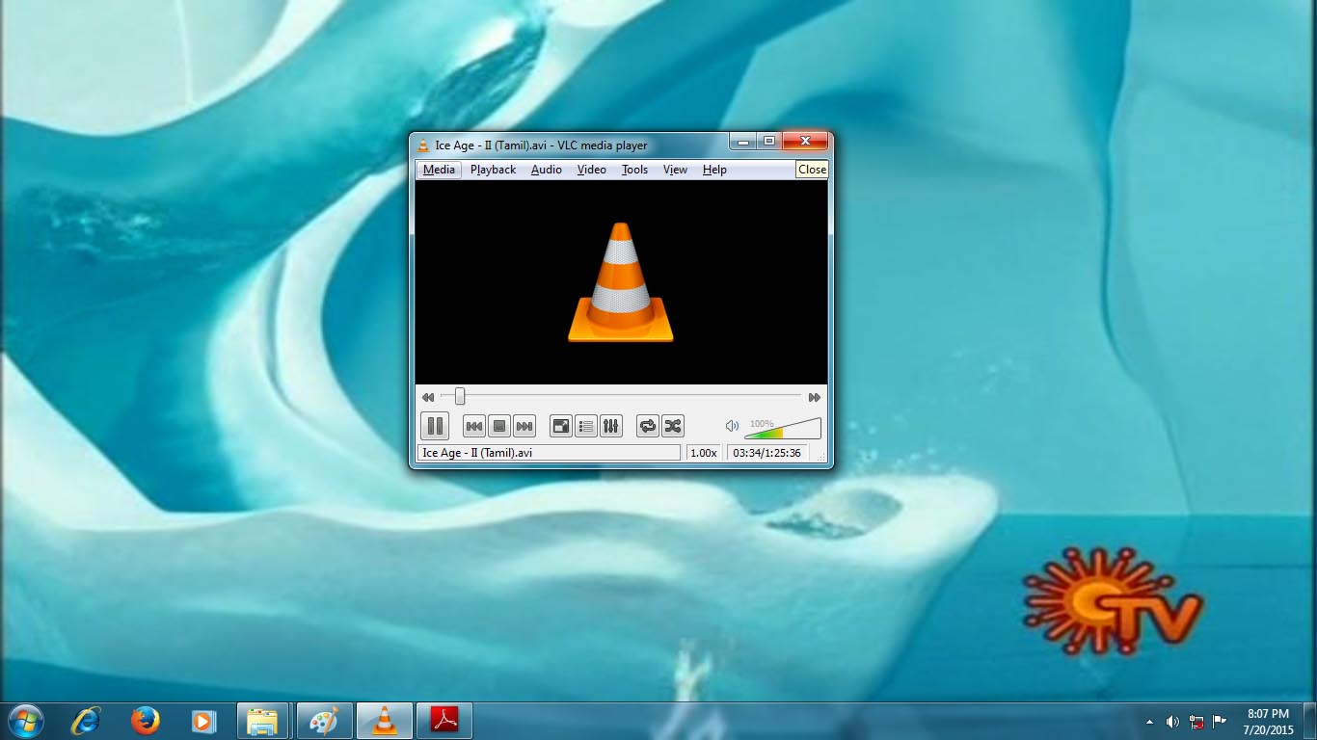
Task: Open Windows Media Player from the taskbar
Action: pos(203,720)
